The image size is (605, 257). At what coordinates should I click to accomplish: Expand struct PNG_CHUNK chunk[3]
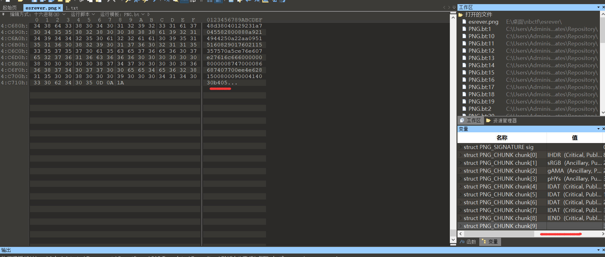(x=461, y=179)
